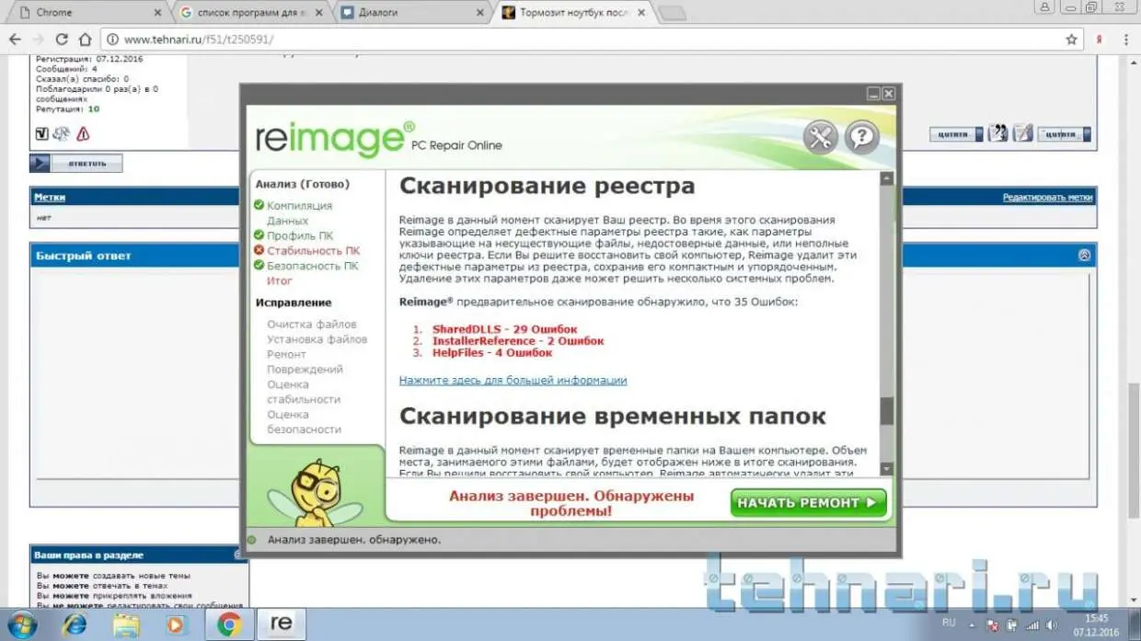Screen dimensions: 1141x641
Task: Select Компиляция Данных in the analysis list
Action: coord(299,213)
